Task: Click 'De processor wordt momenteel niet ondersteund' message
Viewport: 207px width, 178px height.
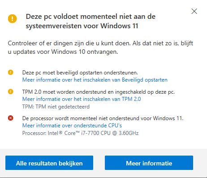Action: (103, 118)
